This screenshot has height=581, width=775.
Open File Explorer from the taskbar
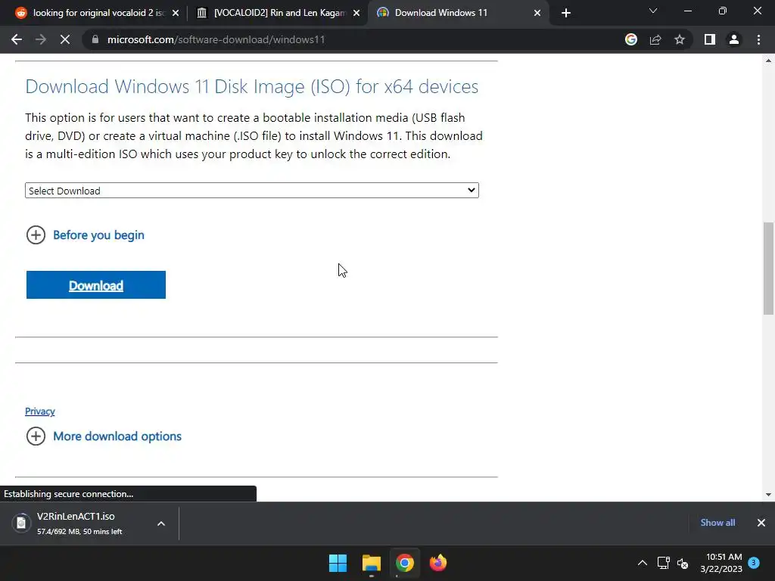click(371, 563)
